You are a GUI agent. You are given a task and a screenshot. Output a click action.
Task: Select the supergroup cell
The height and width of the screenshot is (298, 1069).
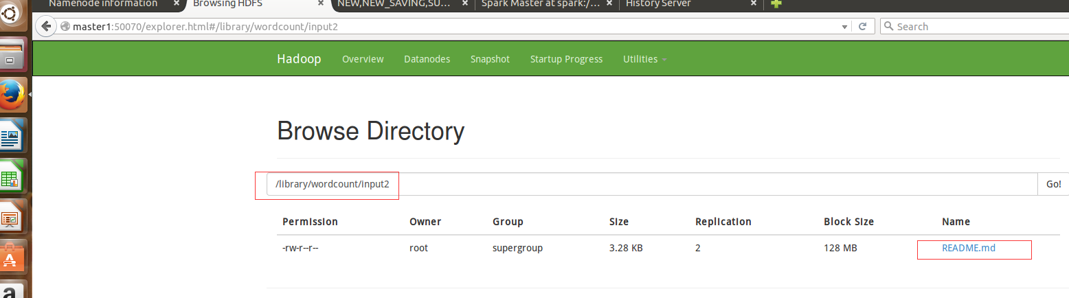point(517,248)
